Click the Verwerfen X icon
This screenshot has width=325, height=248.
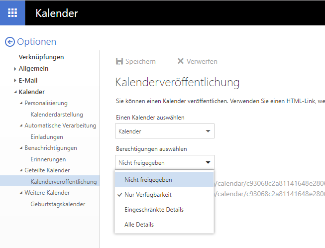click(181, 61)
